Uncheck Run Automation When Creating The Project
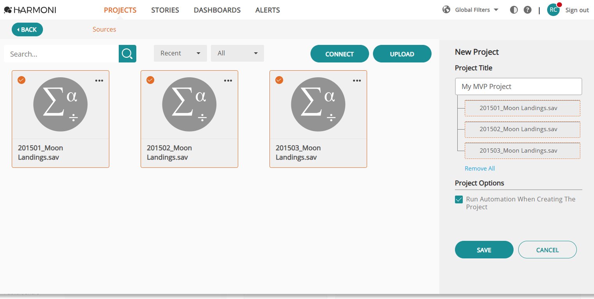This screenshot has height=299, width=594. 459,199
